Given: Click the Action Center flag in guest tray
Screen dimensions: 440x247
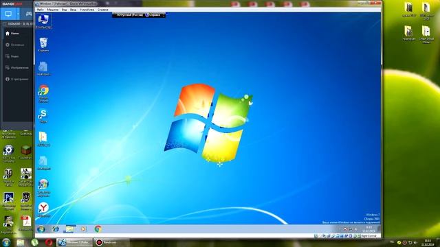Looking at the screenshot, I should click(345, 229).
